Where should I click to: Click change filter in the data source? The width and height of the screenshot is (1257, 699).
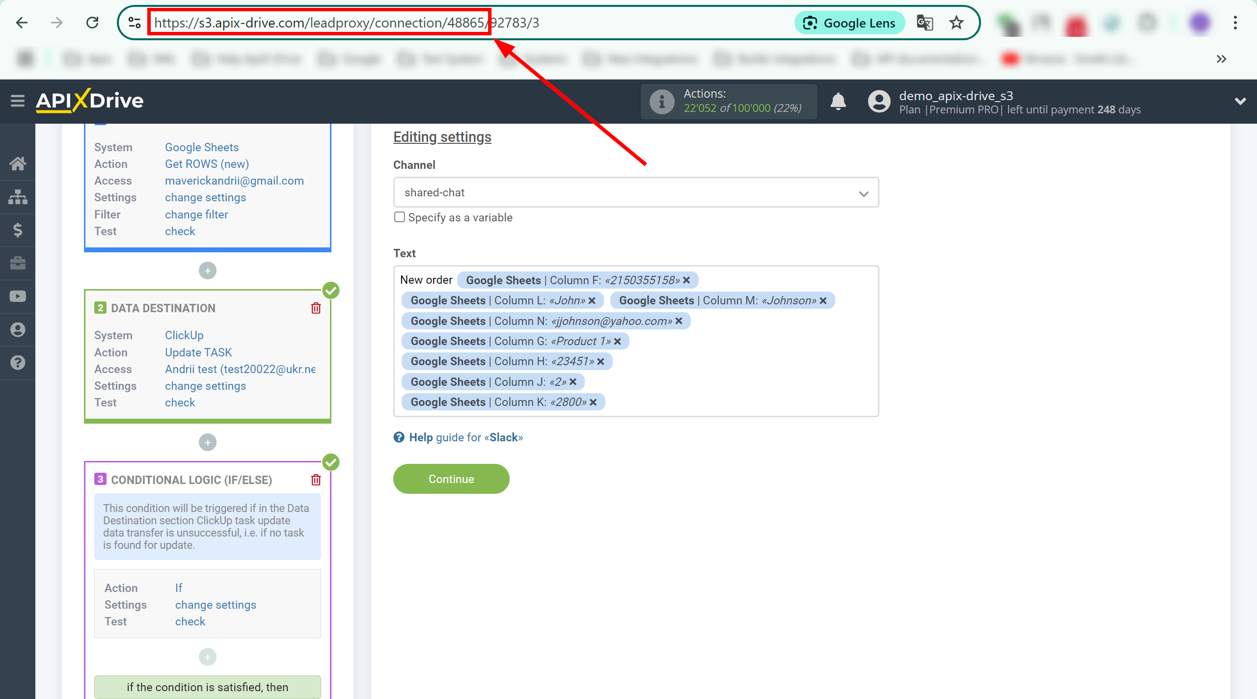[x=196, y=215]
